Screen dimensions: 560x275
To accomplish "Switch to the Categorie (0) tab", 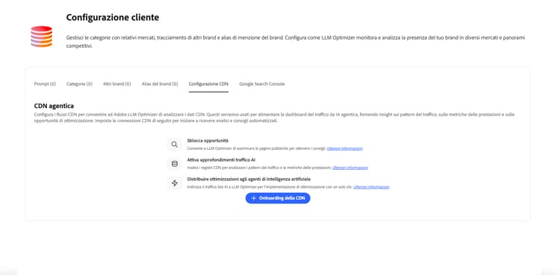I will coord(79,83).
